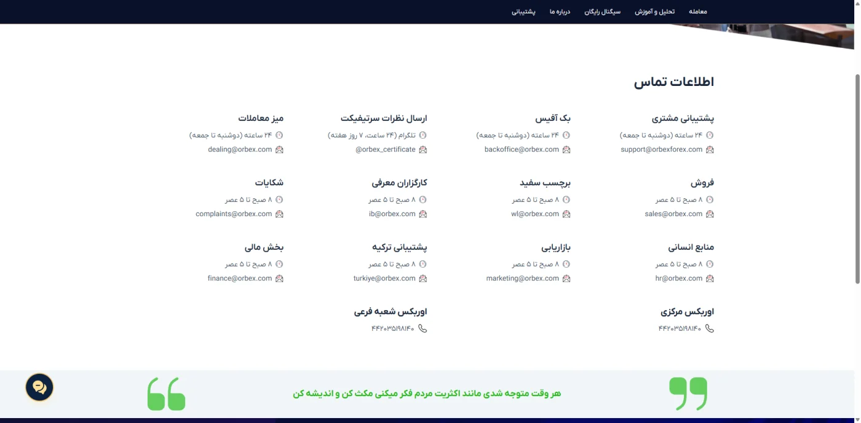Click envelope icon beside dealing@orbex.com
Image resolution: width=861 pixels, height=423 pixels.
[279, 150]
